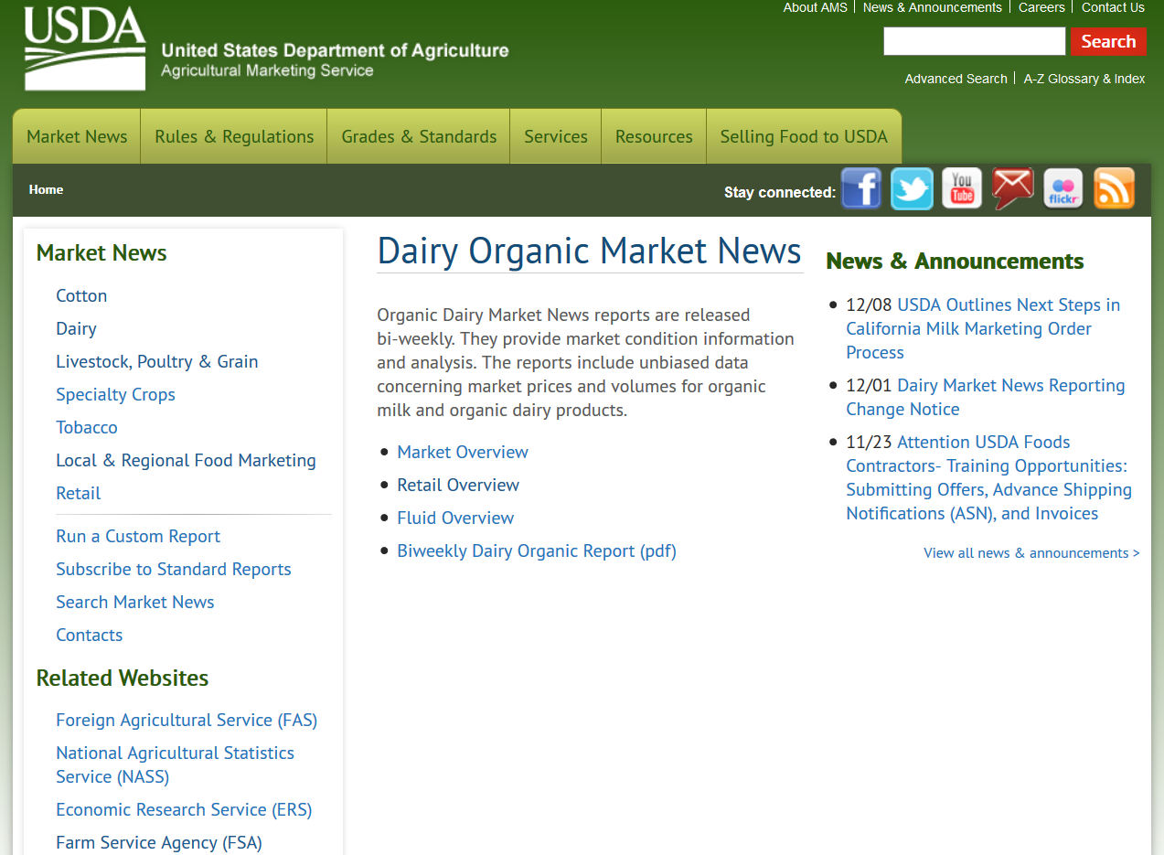Open the Market Overview report link

pyautogui.click(x=463, y=452)
